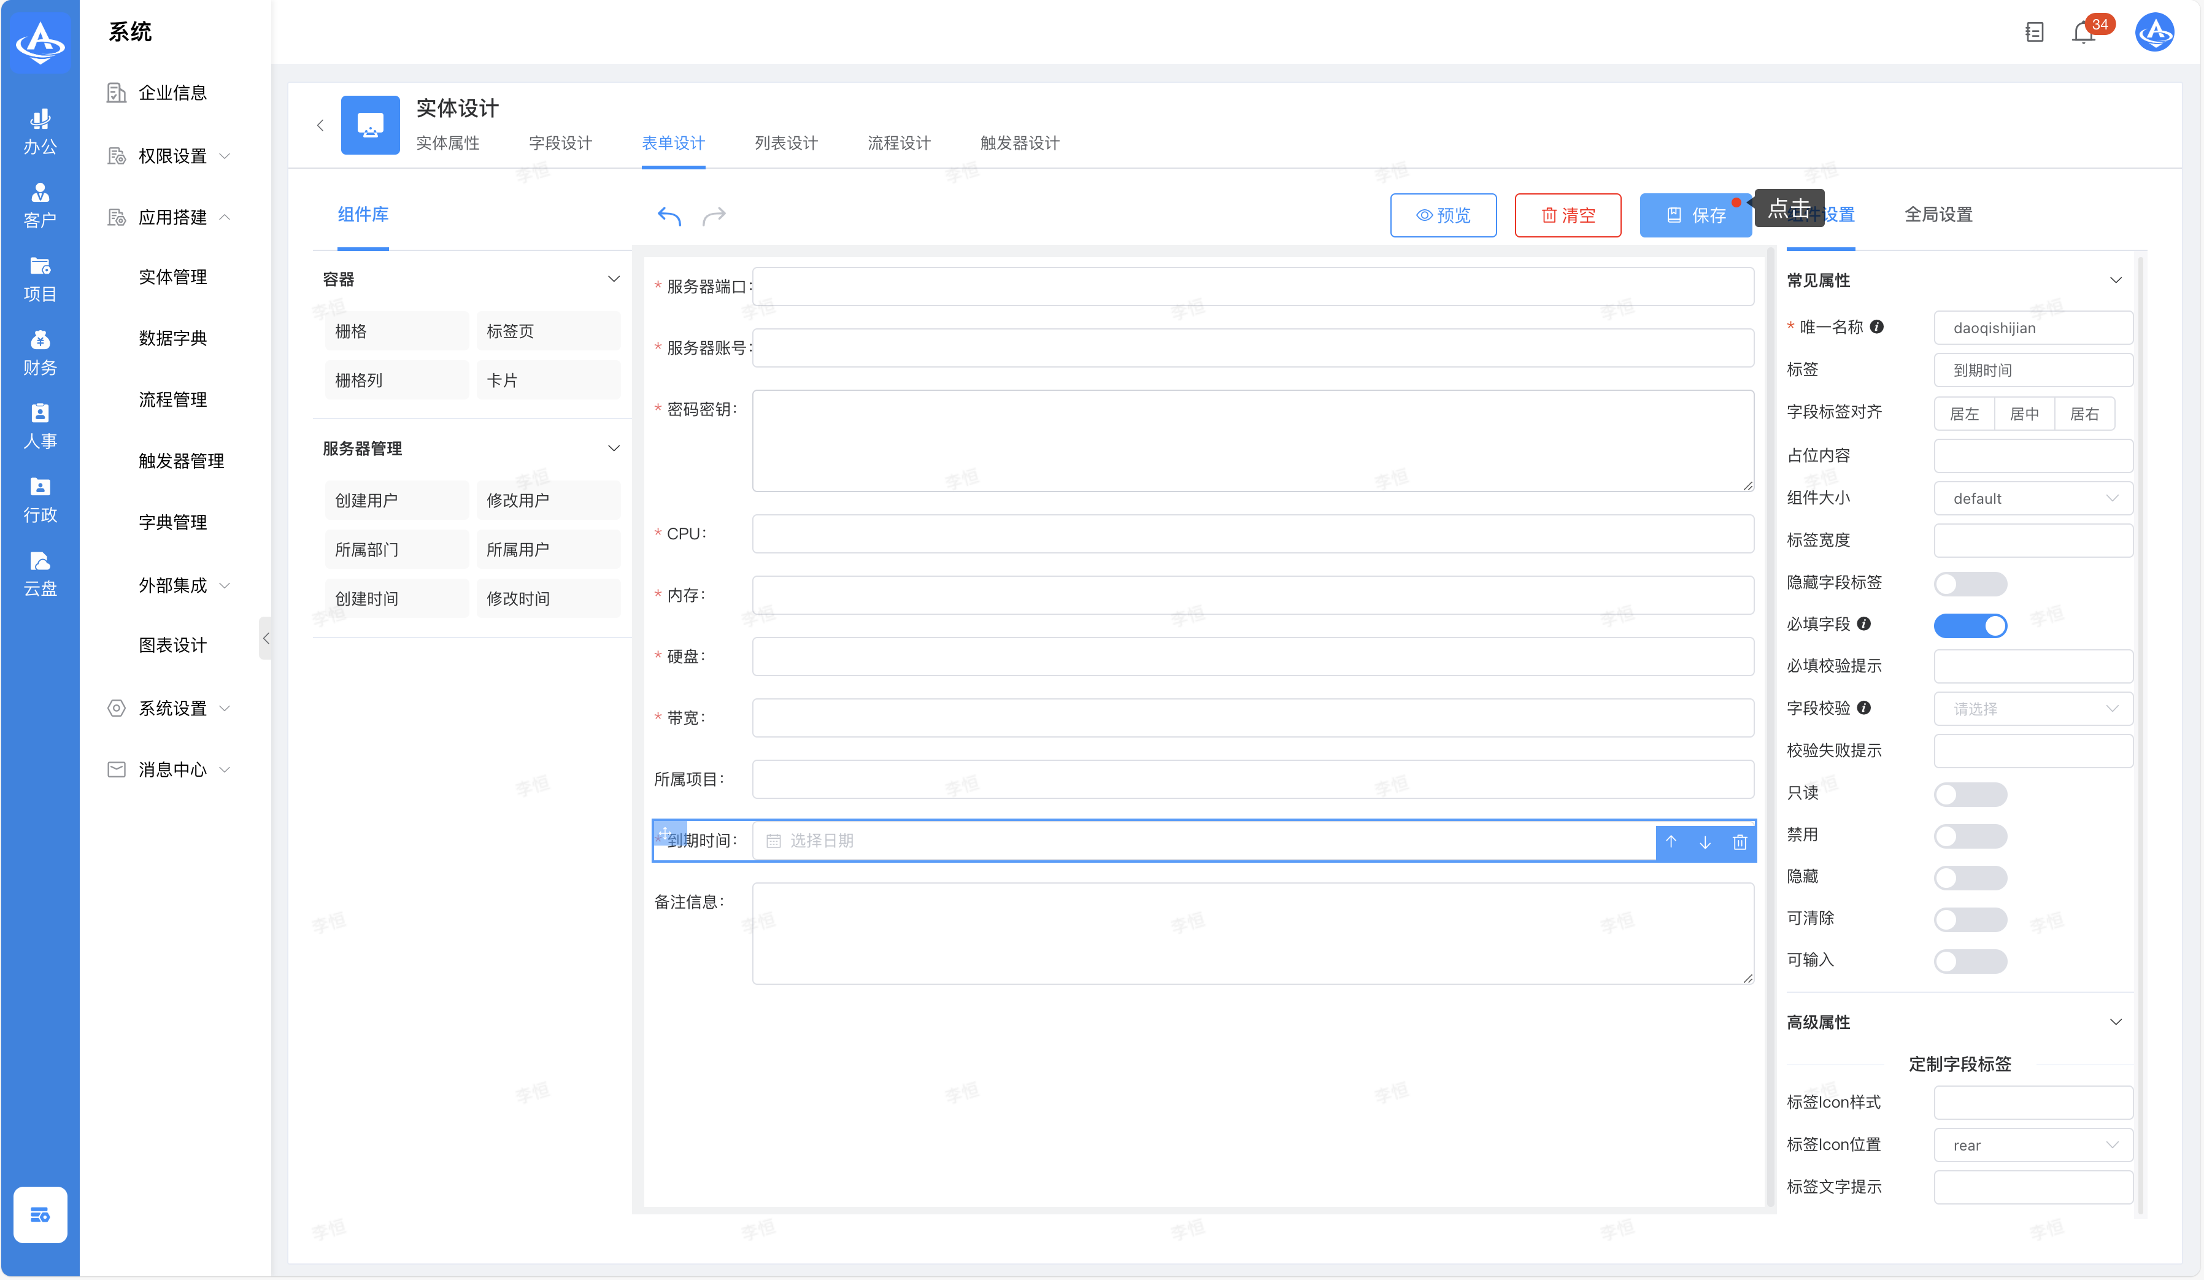
Task: Open the 组件大小 default dropdown
Action: pyautogui.click(x=2033, y=499)
